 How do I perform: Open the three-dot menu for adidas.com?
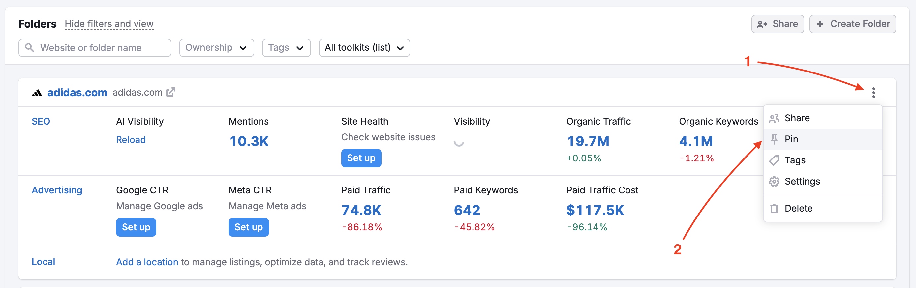click(x=873, y=93)
